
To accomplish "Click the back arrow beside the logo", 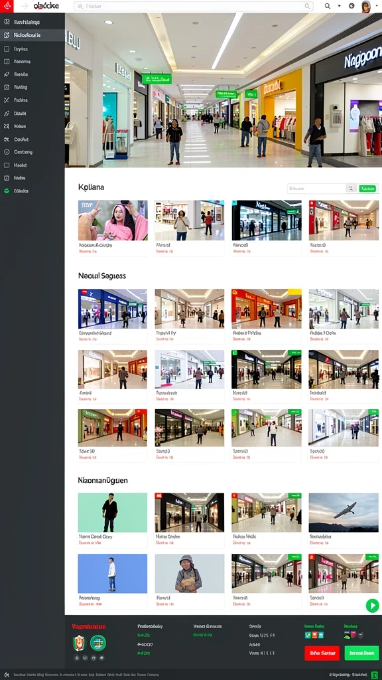I will coord(25,6).
